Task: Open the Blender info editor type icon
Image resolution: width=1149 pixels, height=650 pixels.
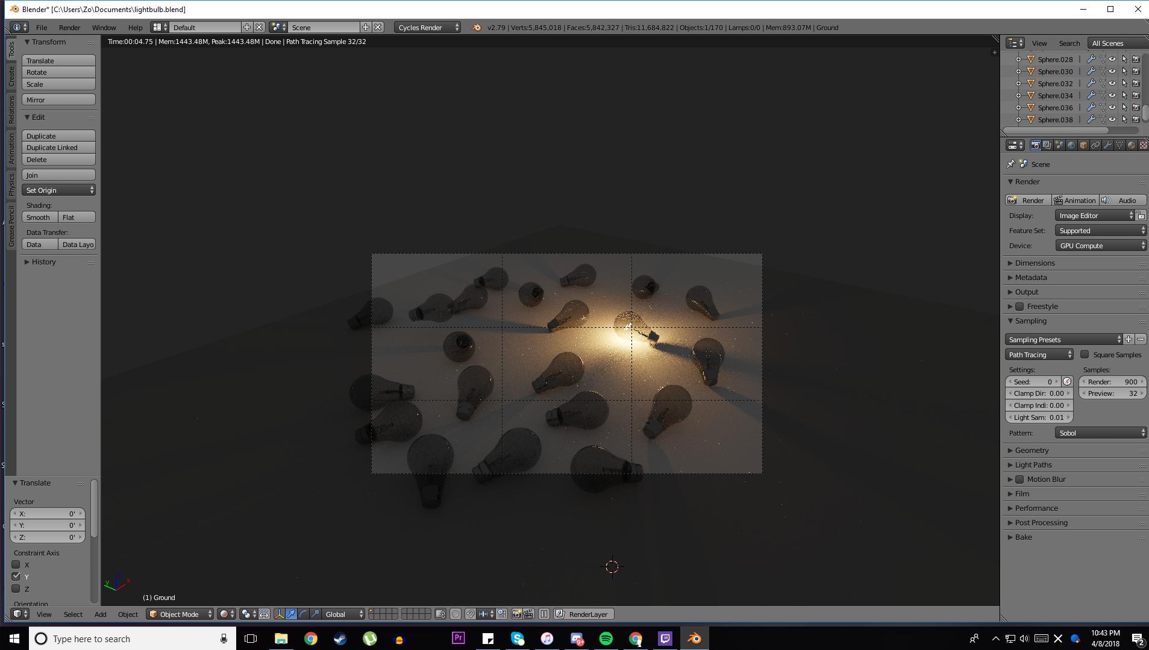Action: [x=19, y=27]
